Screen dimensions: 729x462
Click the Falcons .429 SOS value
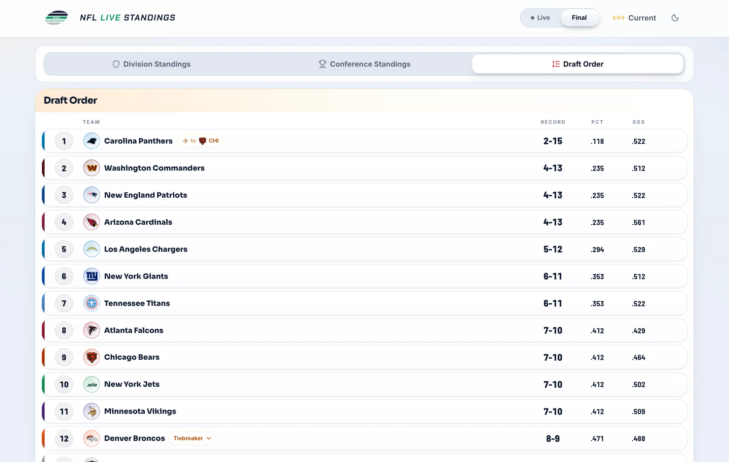[x=639, y=331]
